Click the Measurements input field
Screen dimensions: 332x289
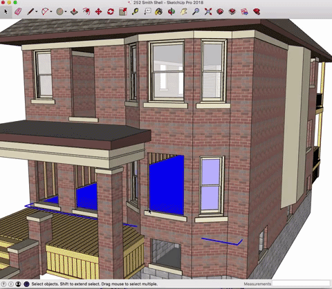click(301, 283)
